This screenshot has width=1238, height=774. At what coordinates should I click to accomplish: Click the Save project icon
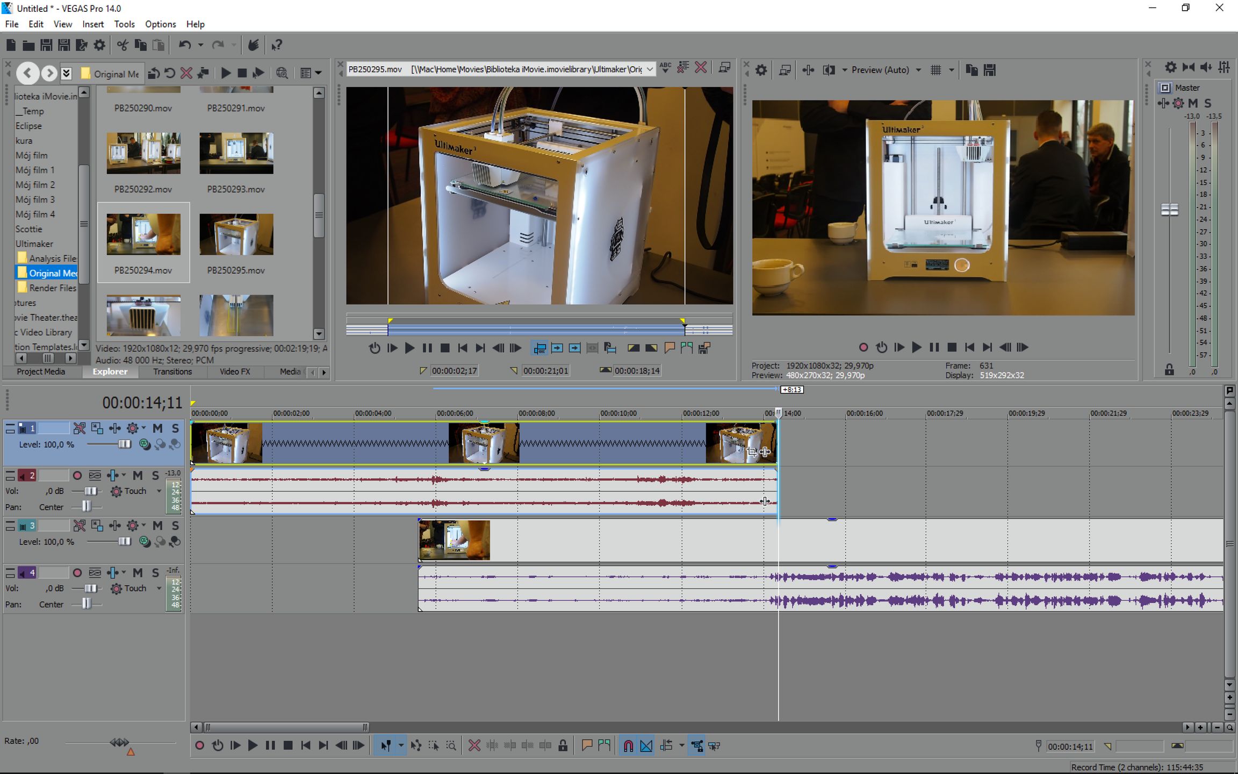46,45
